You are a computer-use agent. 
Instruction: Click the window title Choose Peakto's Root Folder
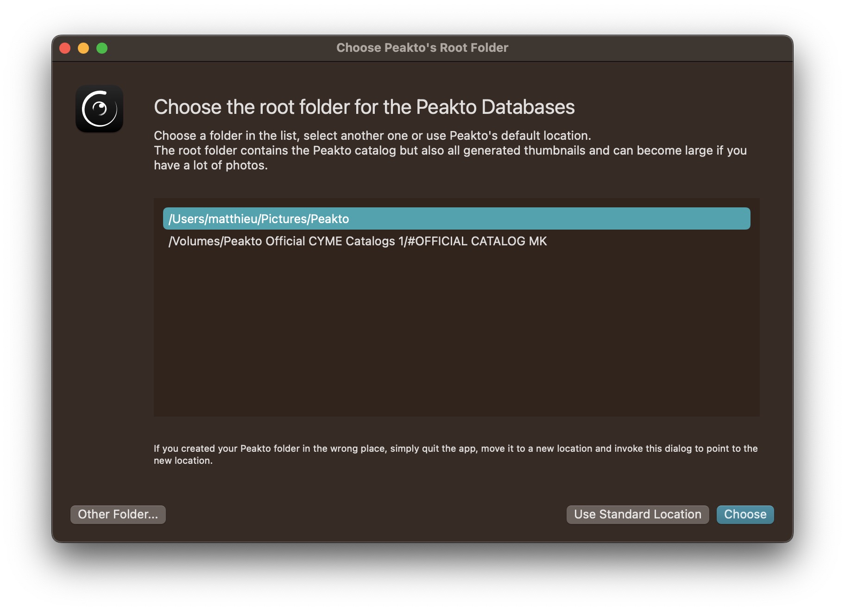coord(422,48)
